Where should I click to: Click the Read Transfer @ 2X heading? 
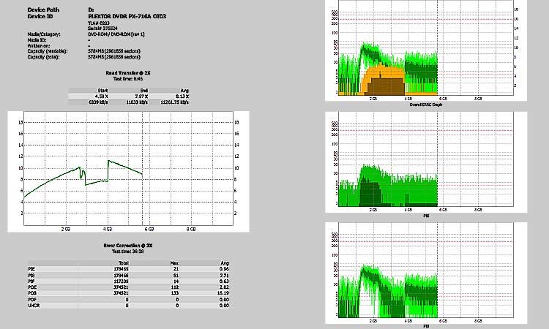127,73
